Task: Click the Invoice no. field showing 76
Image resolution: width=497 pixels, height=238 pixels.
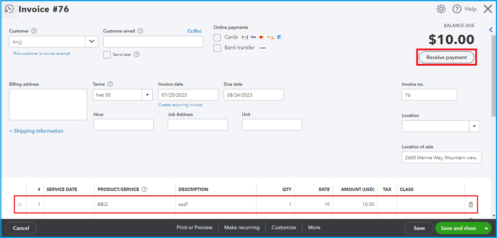Action: (x=429, y=95)
